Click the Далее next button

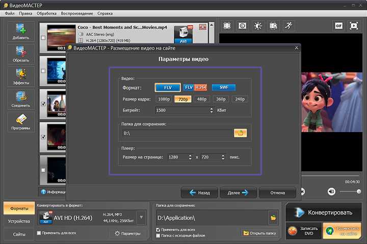tap(238, 193)
